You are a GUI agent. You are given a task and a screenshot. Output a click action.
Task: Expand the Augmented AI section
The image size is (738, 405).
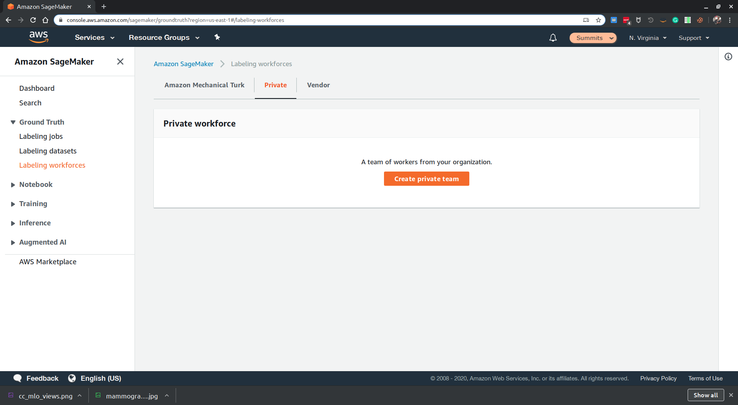pos(13,242)
